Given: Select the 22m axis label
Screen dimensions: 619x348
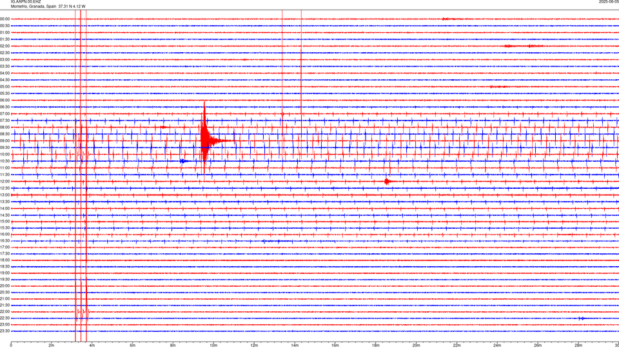Looking at the screenshot, I should [x=457, y=345].
